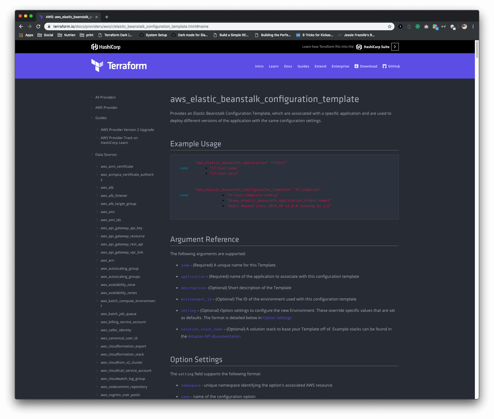Go back to the previous page
This screenshot has width=494, height=419.
tap(21, 26)
